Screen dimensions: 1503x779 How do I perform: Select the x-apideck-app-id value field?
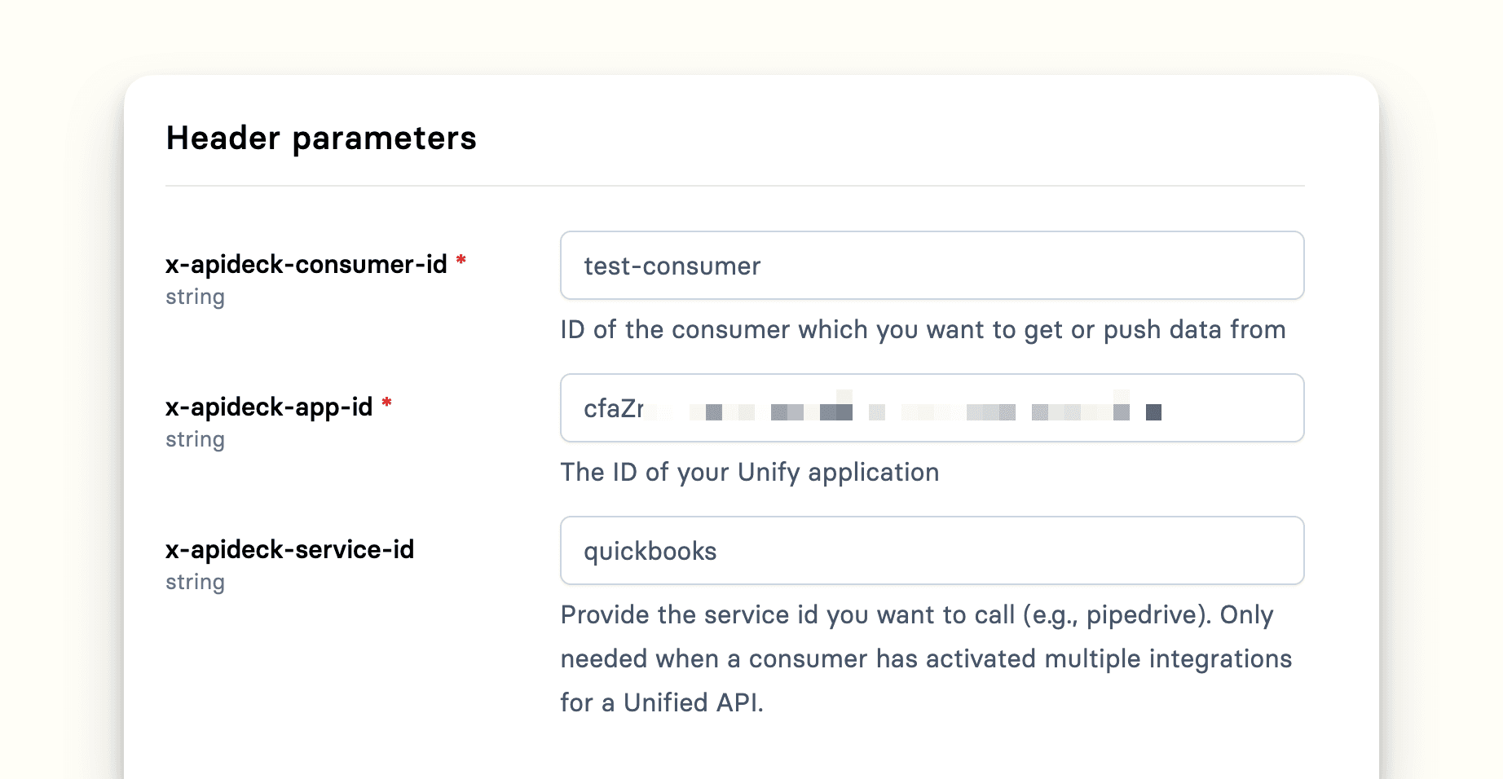point(932,407)
